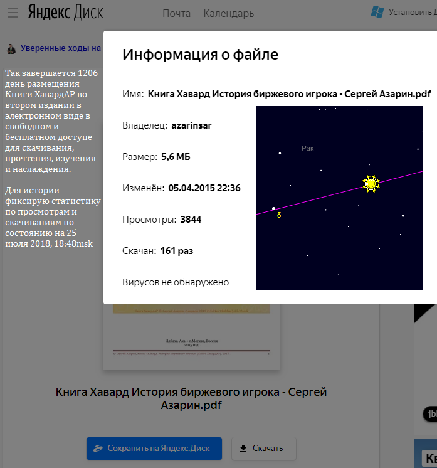Viewport: 437px width, 468px height.
Task: Click the Windows logo install icon
Action: [x=377, y=12]
